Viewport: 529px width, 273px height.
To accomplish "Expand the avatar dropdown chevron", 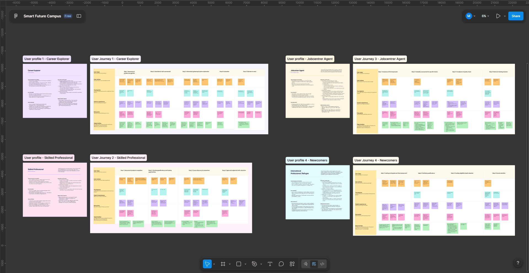I will point(474,16).
